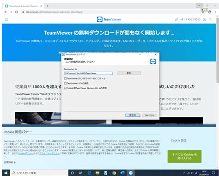Open the dark blue app icon right of Chrome on taskbar

122,173
